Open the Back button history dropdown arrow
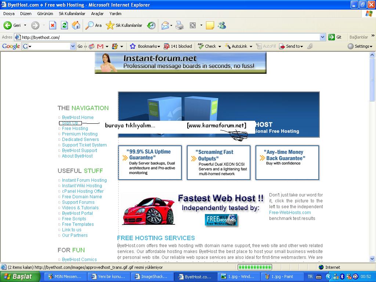The width and height of the screenshot is (376, 282). click(25, 25)
